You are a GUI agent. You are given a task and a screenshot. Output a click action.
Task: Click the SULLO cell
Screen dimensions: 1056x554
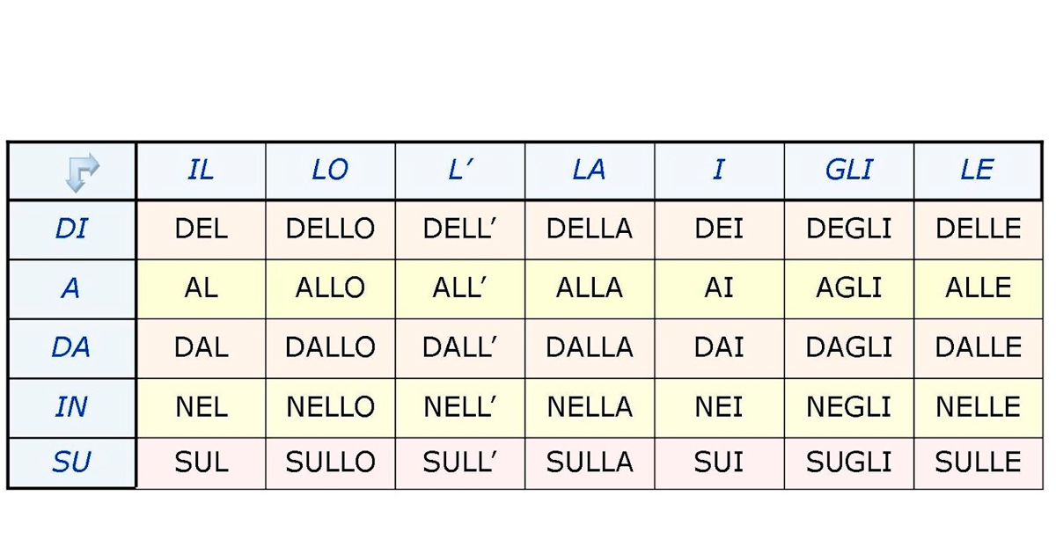point(330,463)
